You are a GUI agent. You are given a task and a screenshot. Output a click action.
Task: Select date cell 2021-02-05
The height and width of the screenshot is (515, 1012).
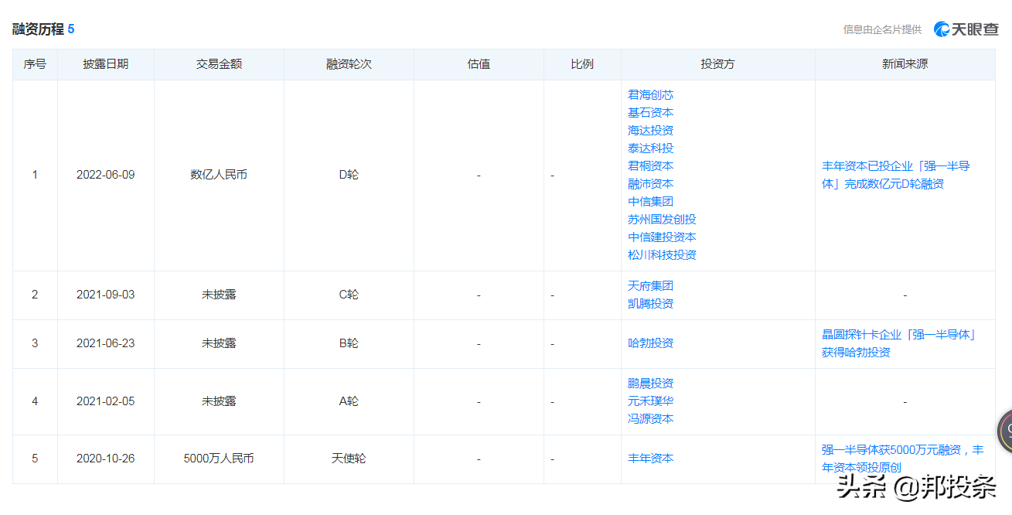[105, 401]
